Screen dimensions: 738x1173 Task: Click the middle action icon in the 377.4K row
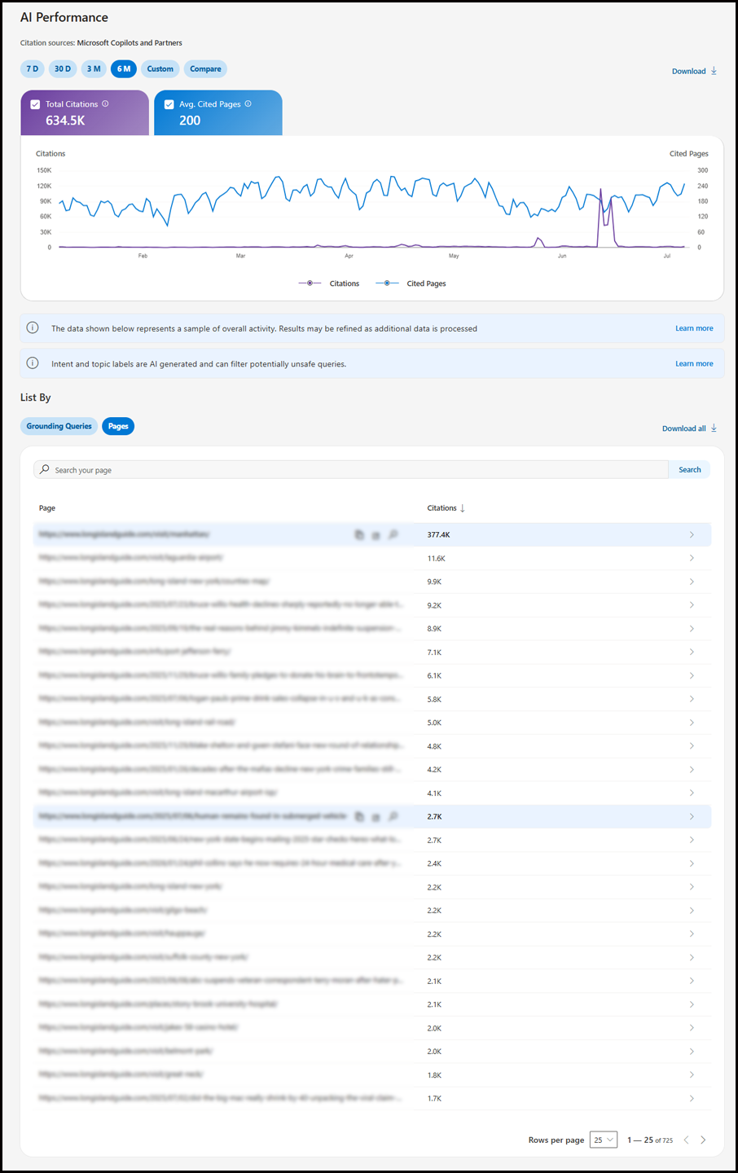click(376, 535)
